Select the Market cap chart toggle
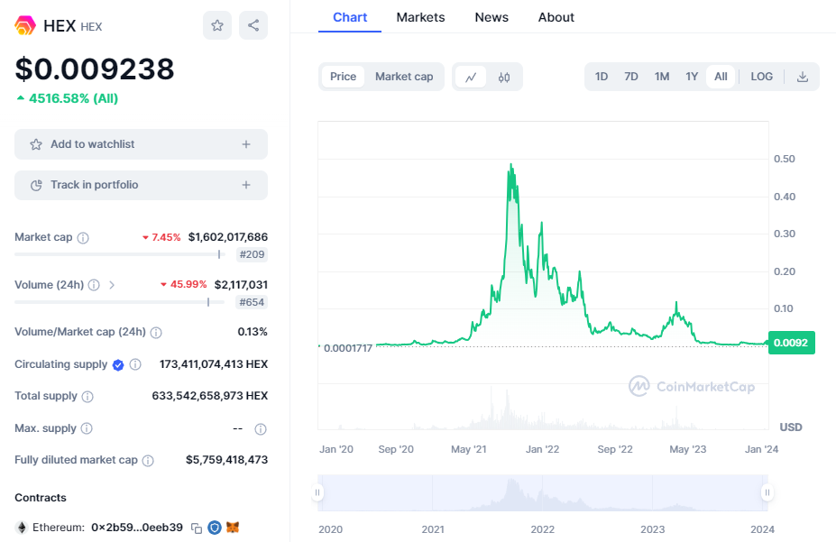Image resolution: width=836 pixels, height=542 pixels. pyautogui.click(x=404, y=77)
